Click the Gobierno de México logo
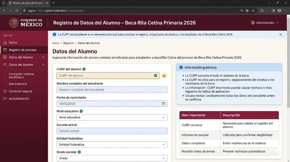290x162 pixels. 26,23
